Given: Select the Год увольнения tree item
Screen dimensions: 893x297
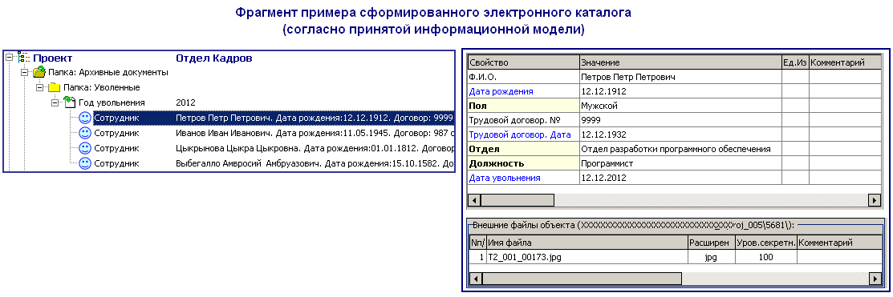Looking at the screenshot, I should pyautogui.click(x=111, y=102).
